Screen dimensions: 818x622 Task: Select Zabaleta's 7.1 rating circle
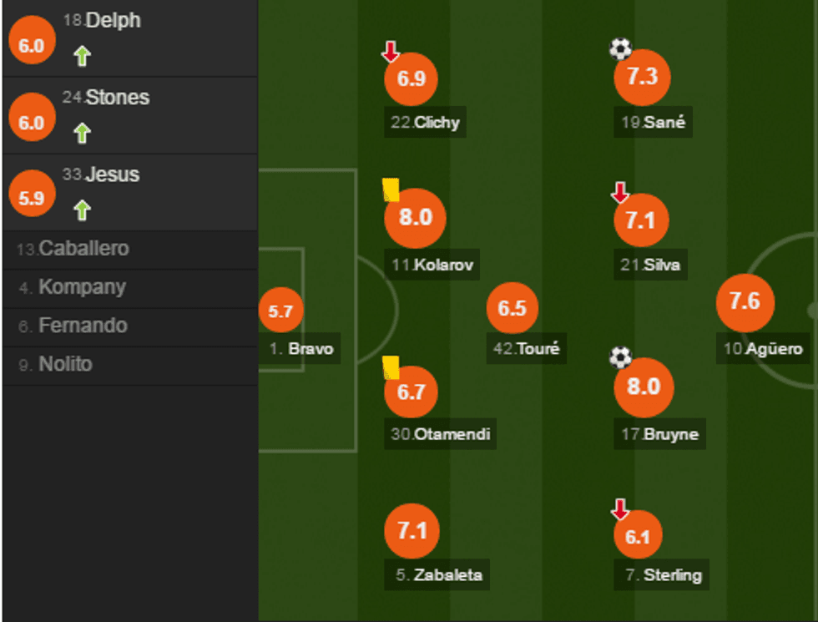[x=412, y=531]
